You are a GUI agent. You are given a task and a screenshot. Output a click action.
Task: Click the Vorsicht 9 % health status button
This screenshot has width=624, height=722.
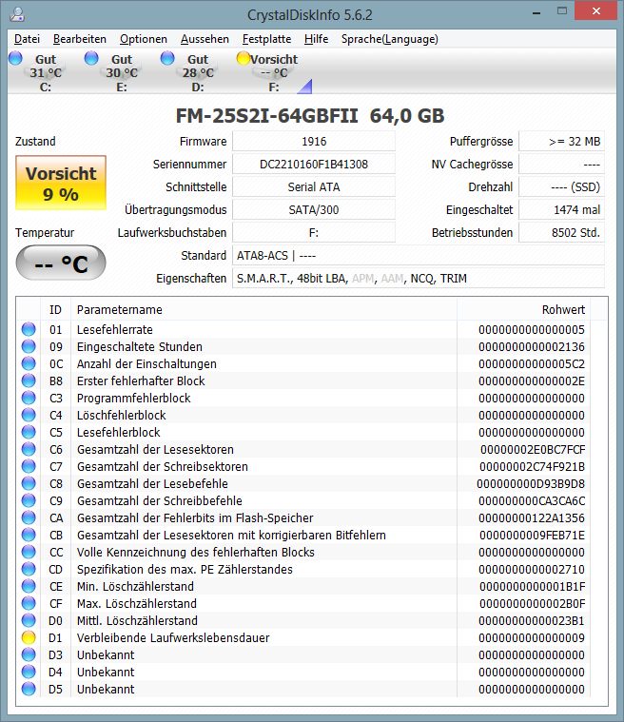[x=61, y=183]
